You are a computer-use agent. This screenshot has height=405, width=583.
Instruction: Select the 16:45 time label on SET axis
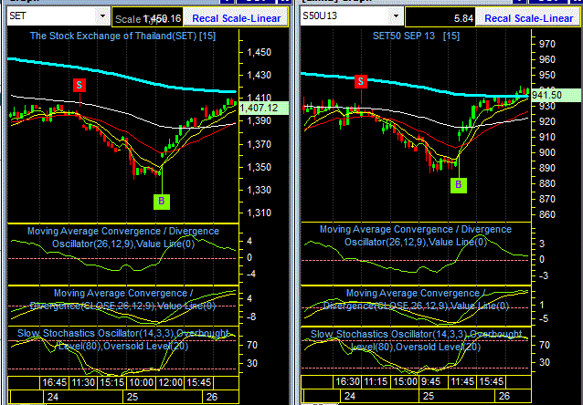[x=54, y=382]
